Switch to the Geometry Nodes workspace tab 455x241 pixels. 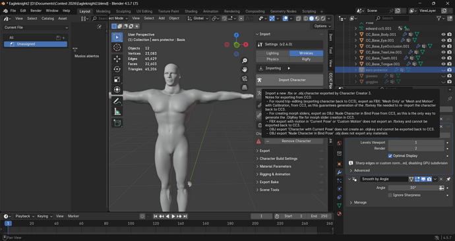(x=283, y=11)
